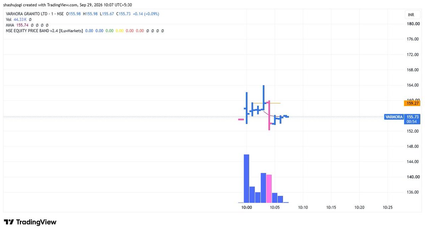Click the 152.00 price axis label

click(413, 131)
